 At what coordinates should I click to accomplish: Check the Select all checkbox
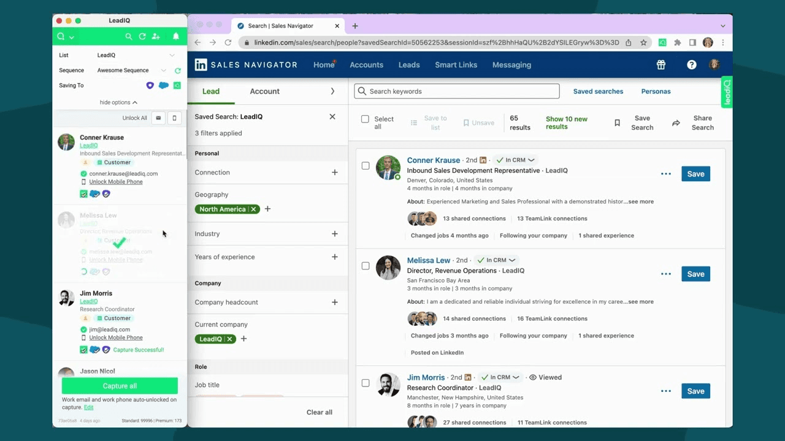pyautogui.click(x=365, y=119)
